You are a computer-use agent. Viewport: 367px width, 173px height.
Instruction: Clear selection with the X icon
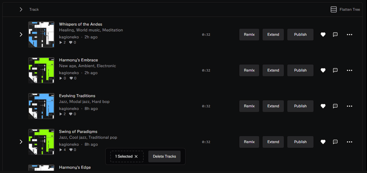click(136, 156)
